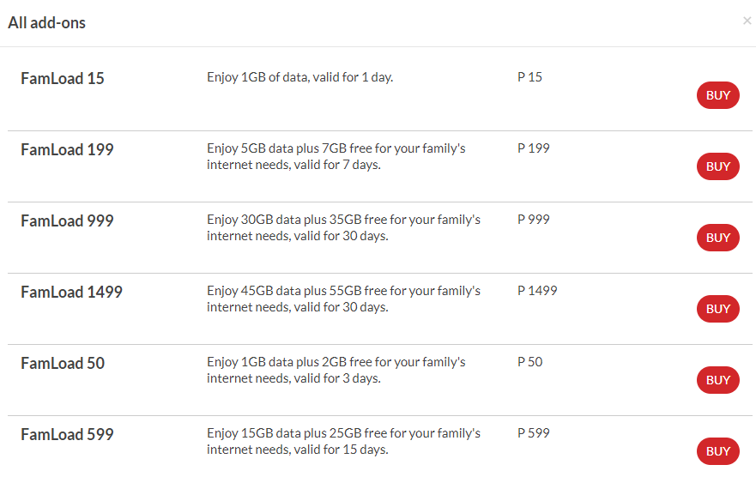The image size is (756, 489).
Task: Click the All add-ons header title
Action: 47,23
